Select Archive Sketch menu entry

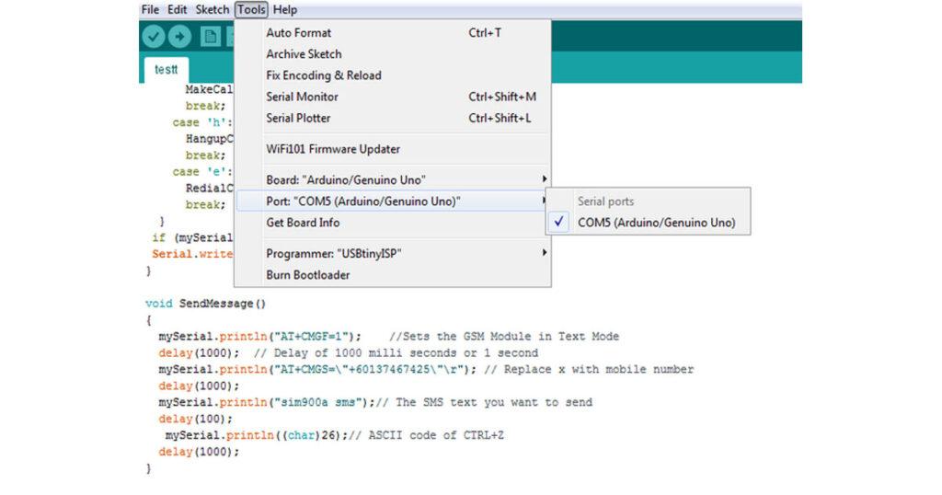pos(304,54)
